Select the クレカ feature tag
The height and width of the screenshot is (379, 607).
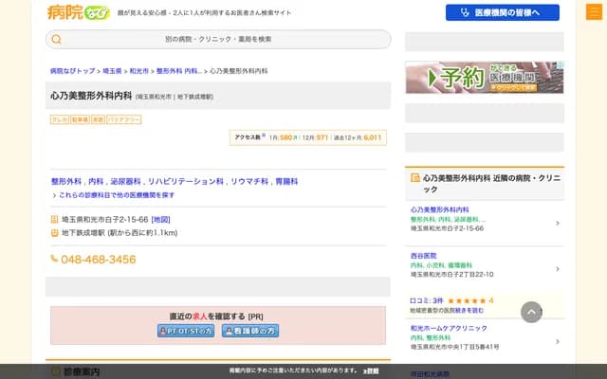point(59,120)
